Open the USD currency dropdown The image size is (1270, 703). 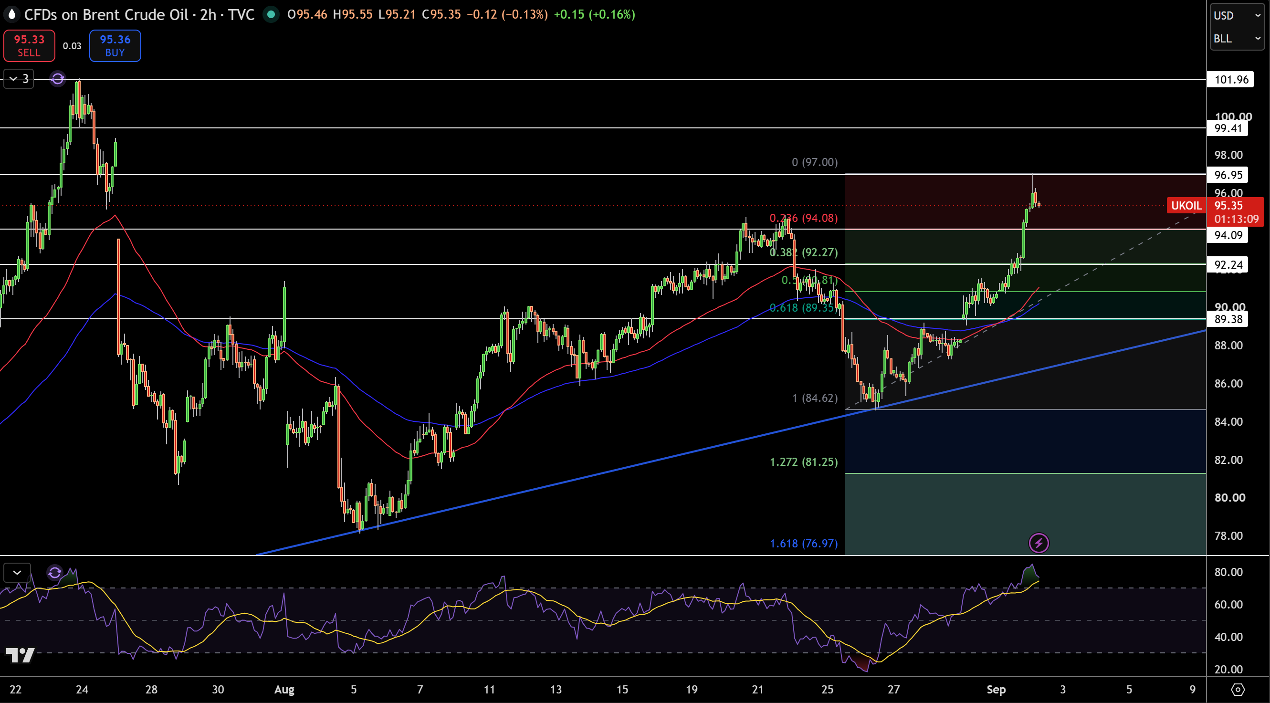(1237, 16)
